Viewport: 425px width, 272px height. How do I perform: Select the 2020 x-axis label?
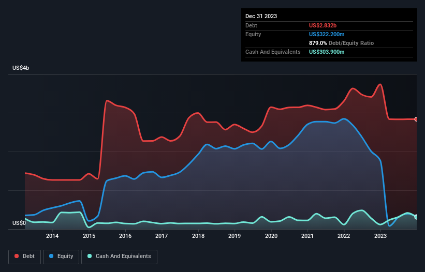coord(271,236)
